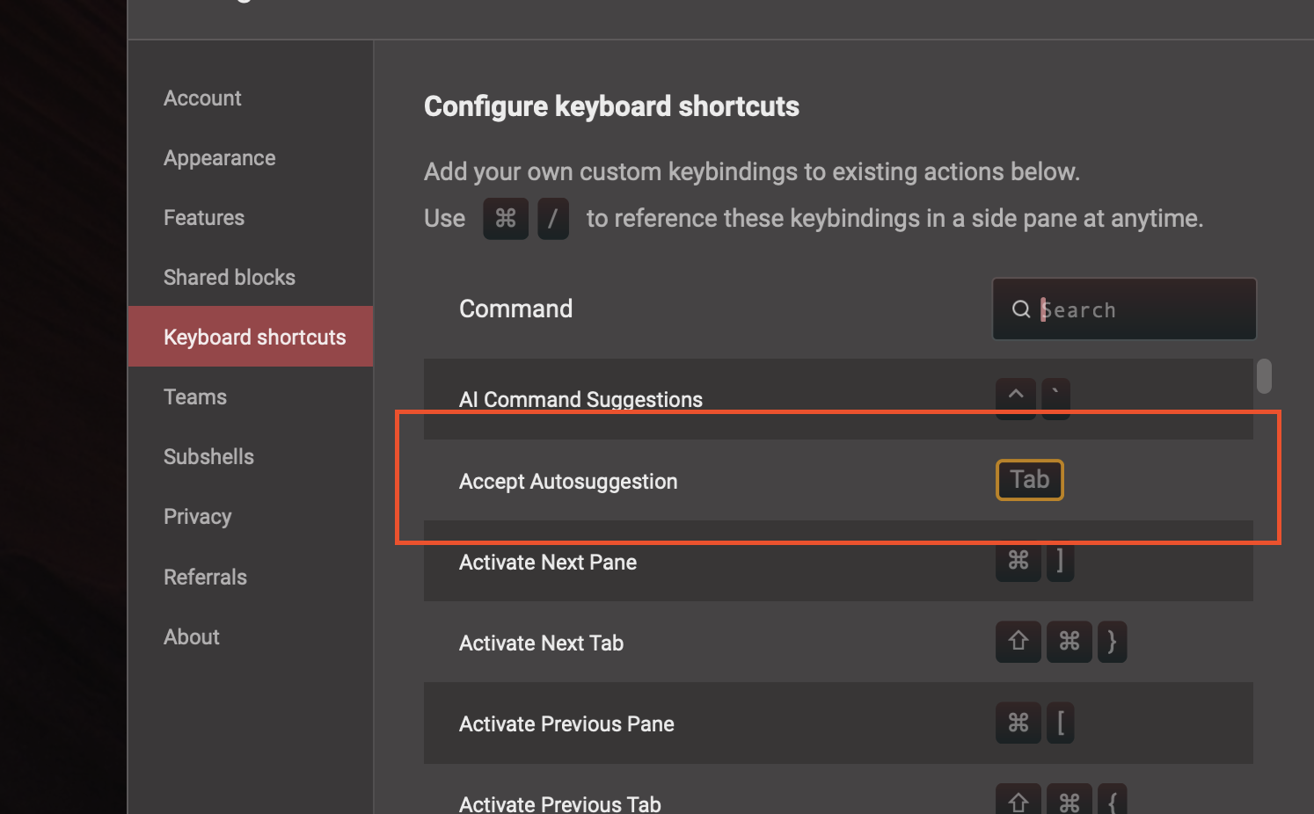
Task: Click the Shift keycap for Activate Next Tab
Action: pyautogui.click(x=1018, y=642)
